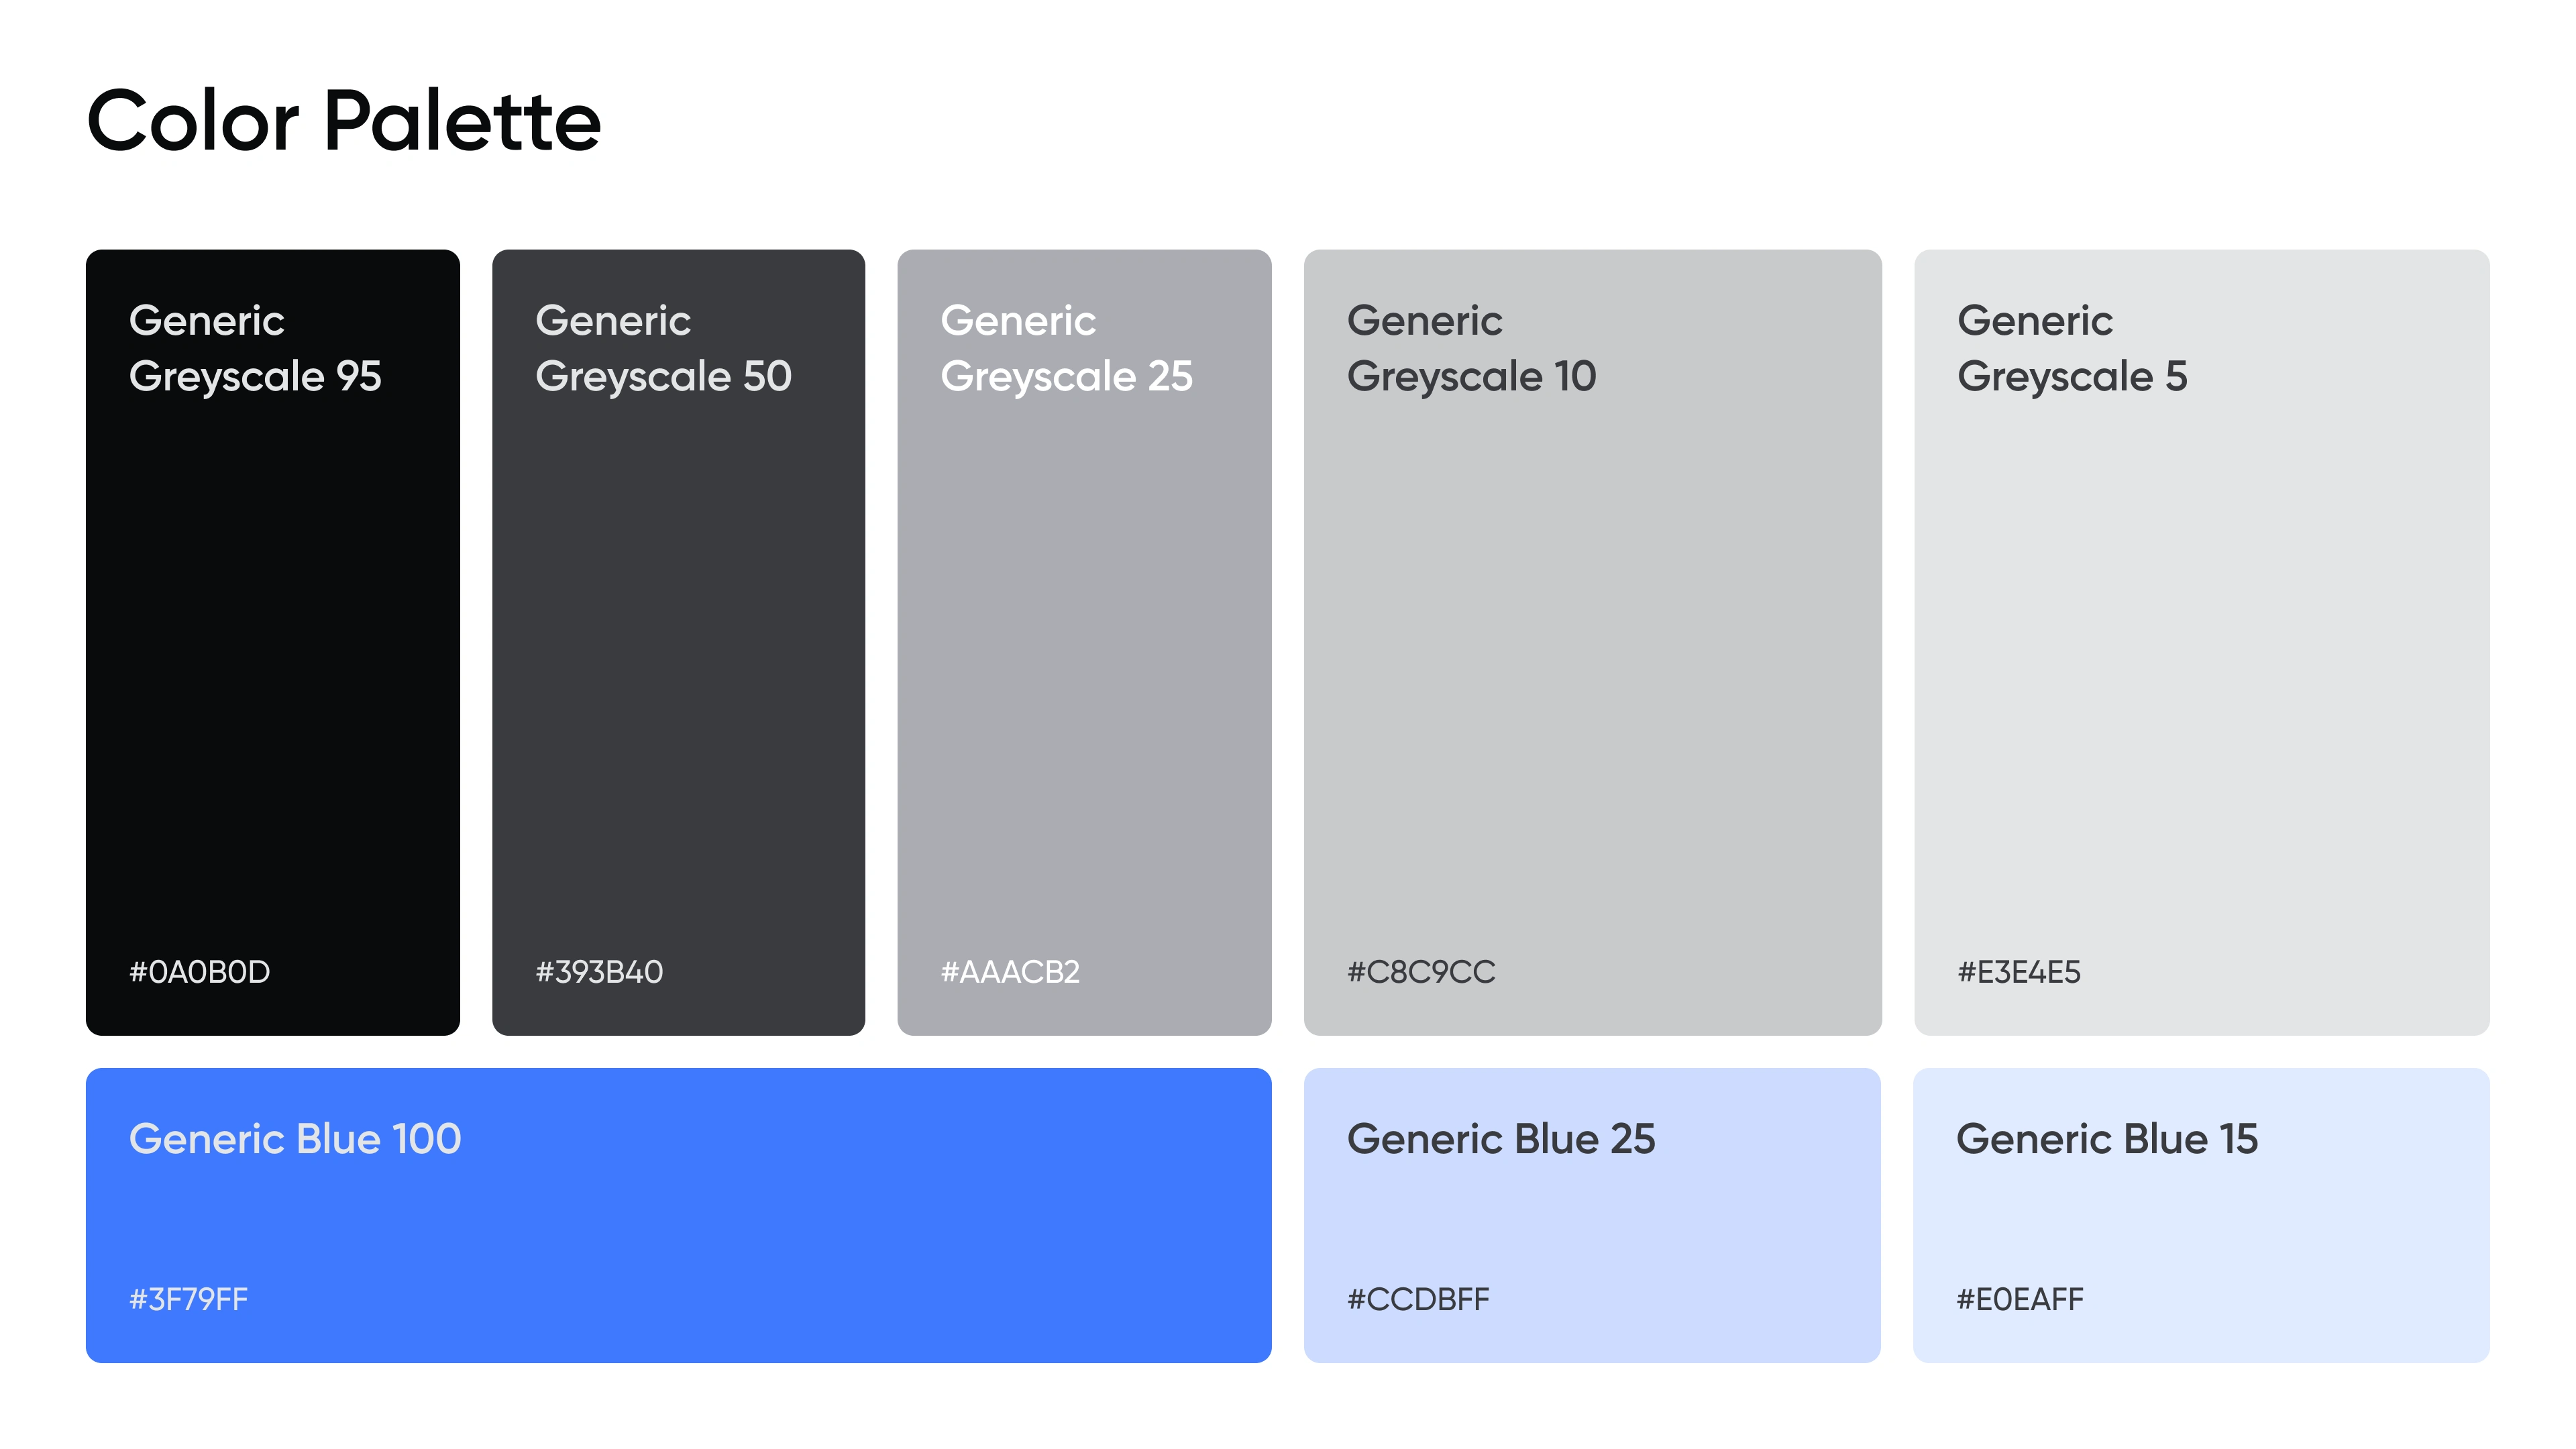
Task: Click the Color Palette heading
Action: point(344,122)
